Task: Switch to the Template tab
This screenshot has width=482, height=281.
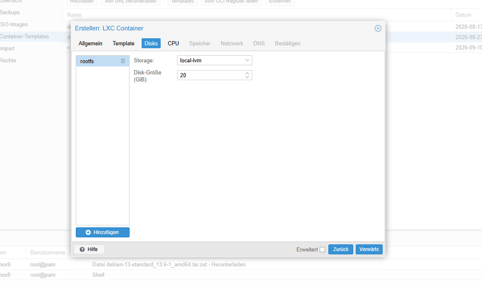Action: (124, 43)
